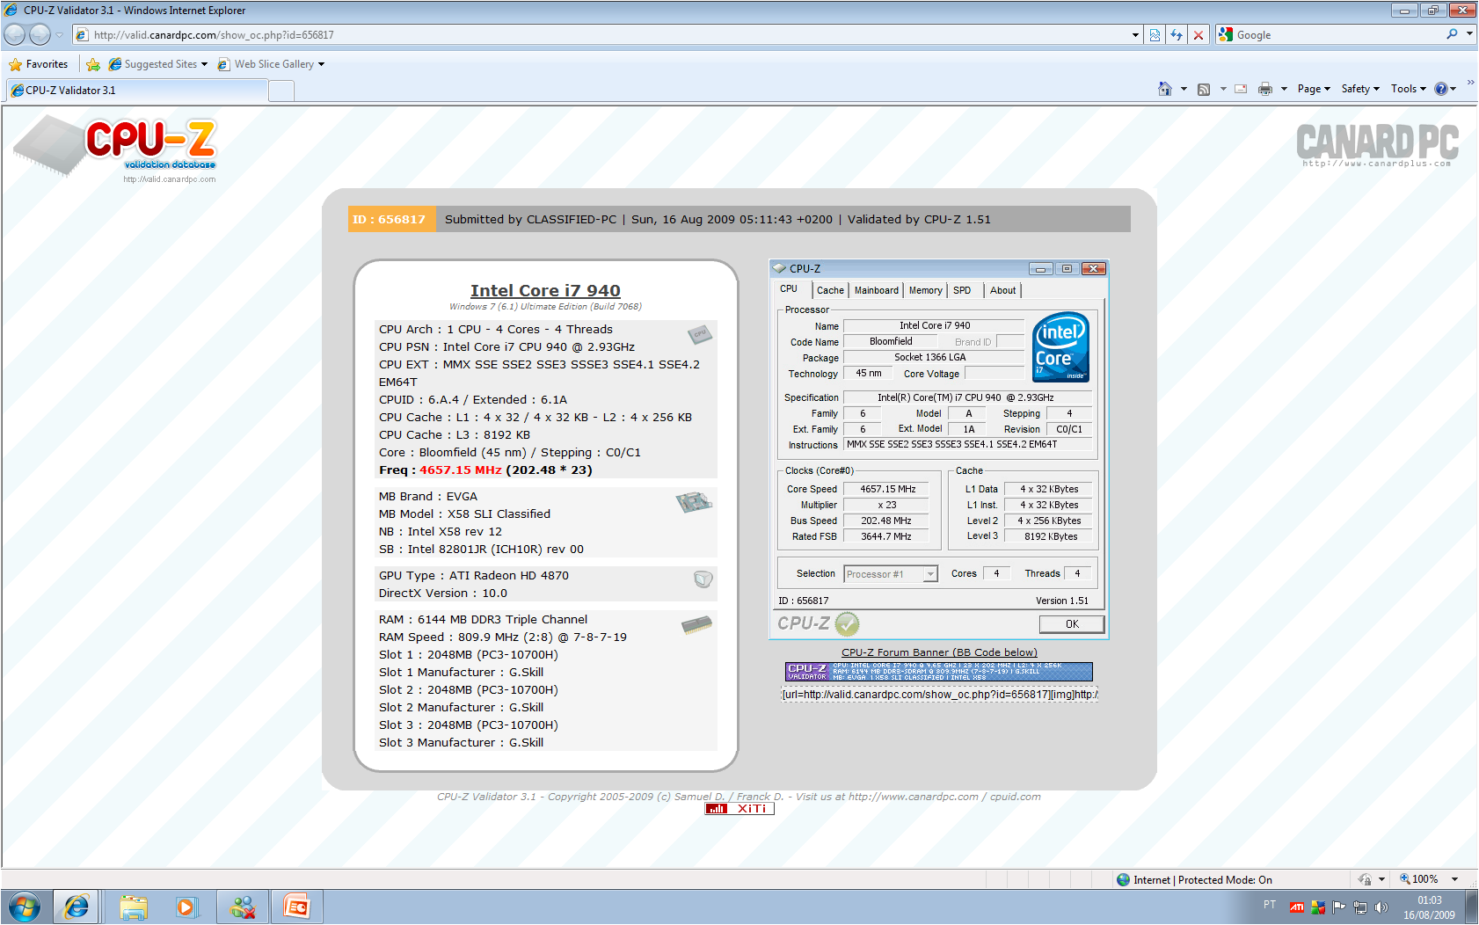Click the CPU-Z validator forum banner image
Image resolution: width=1479 pixels, height=925 pixels.
(x=939, y=672)
